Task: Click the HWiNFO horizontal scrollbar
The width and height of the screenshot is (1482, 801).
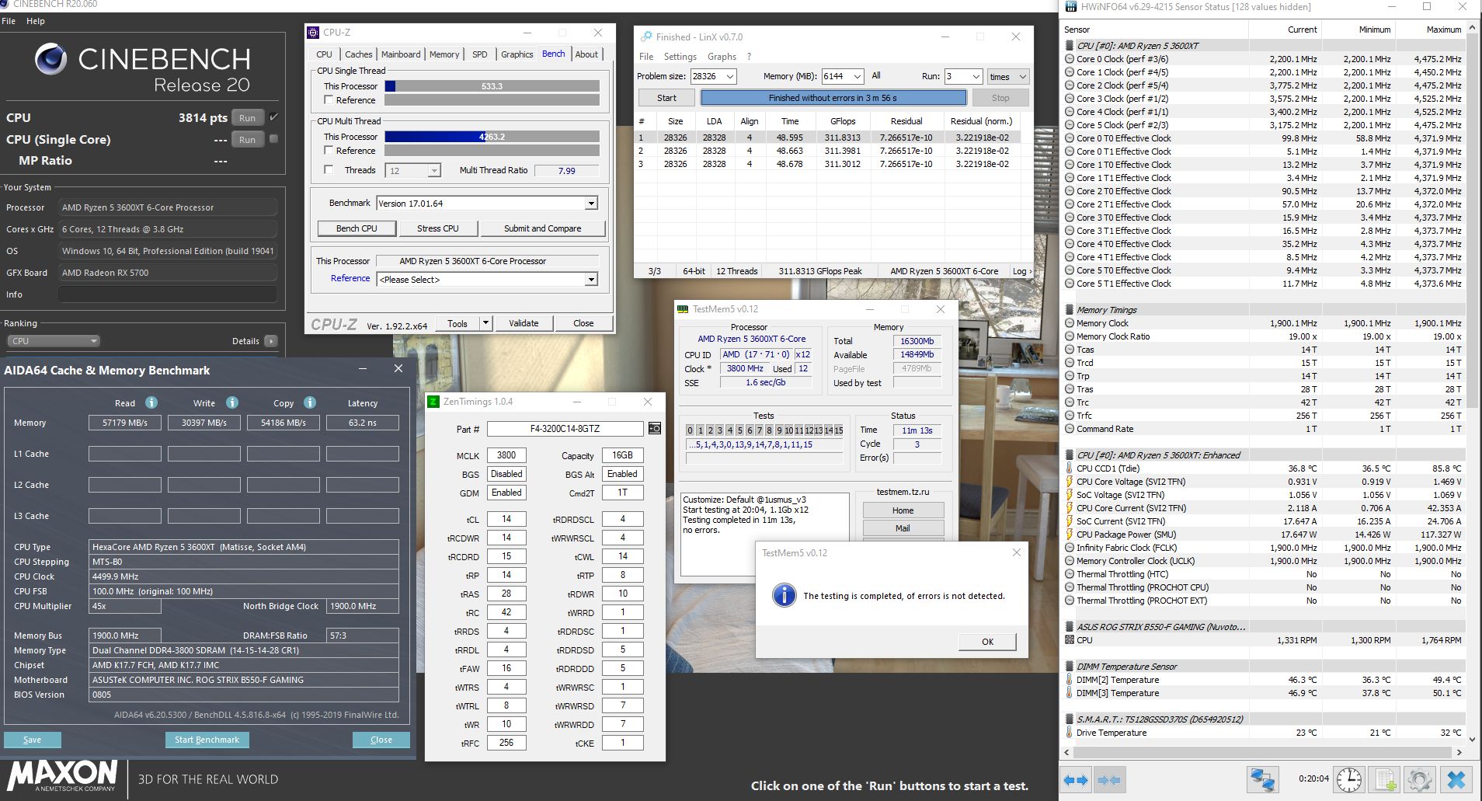Action: coord(1264,752)
